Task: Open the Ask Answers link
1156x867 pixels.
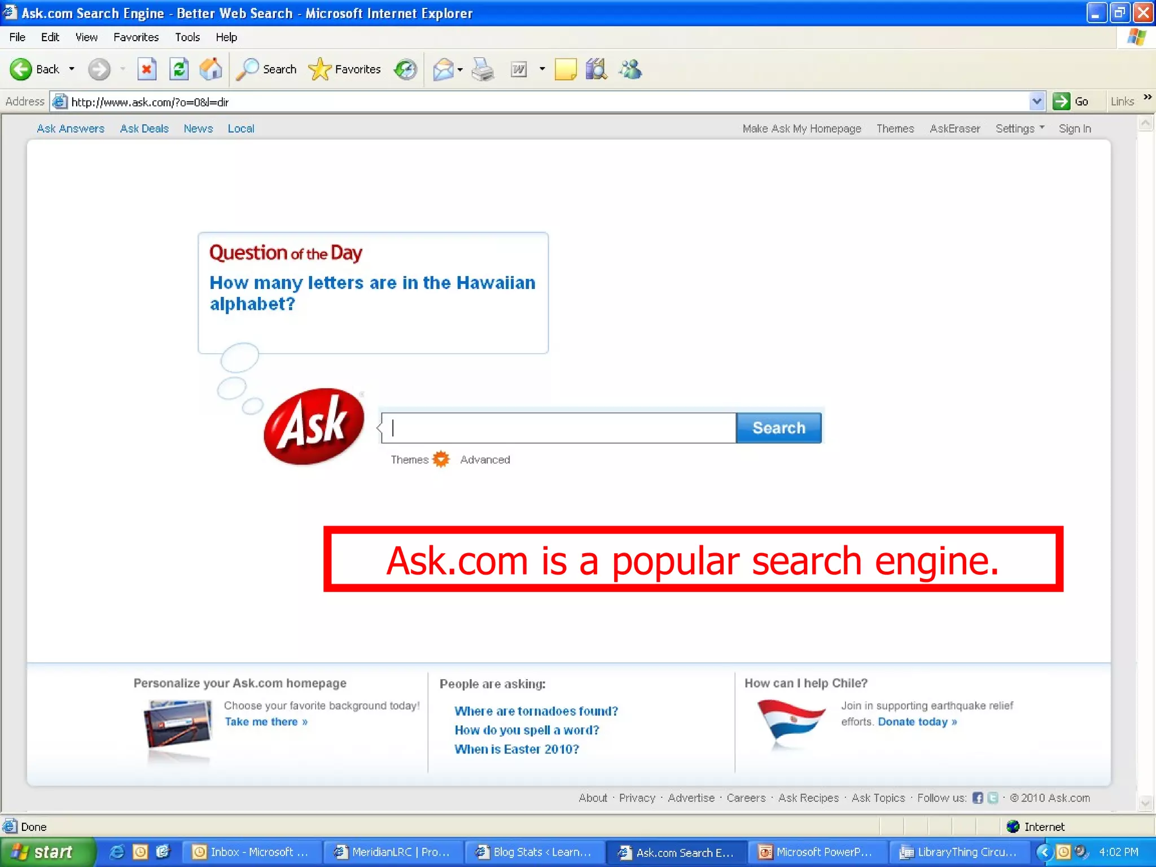Action: click(x=71, y=129)
